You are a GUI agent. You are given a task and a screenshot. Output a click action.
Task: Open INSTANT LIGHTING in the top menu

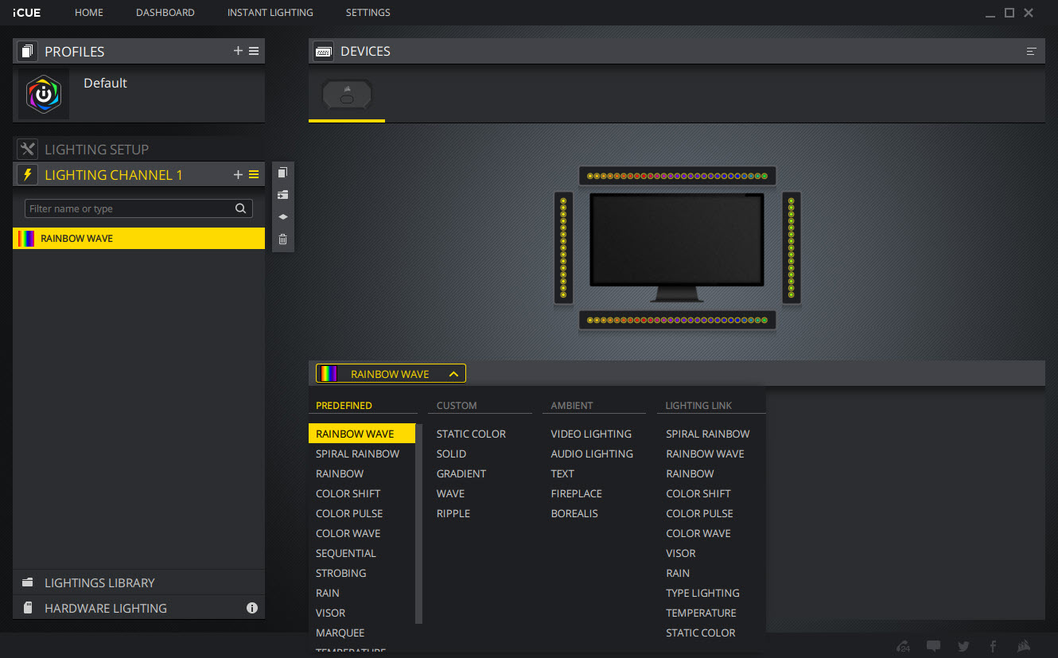tap(270, 13)
